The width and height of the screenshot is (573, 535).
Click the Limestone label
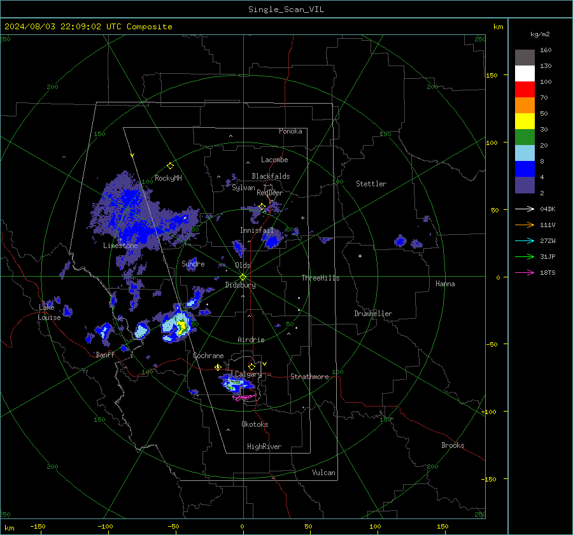pyautogui.click(x=120, y=246)
